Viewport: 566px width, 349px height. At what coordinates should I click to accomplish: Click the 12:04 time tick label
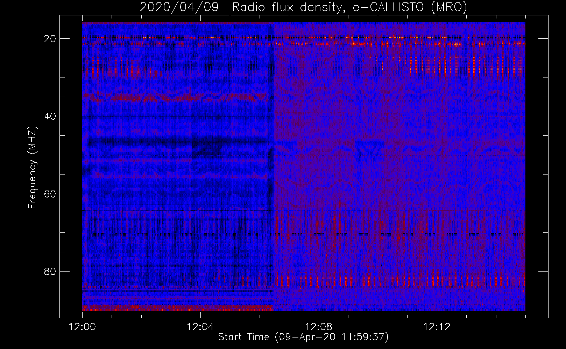(200, 327)
